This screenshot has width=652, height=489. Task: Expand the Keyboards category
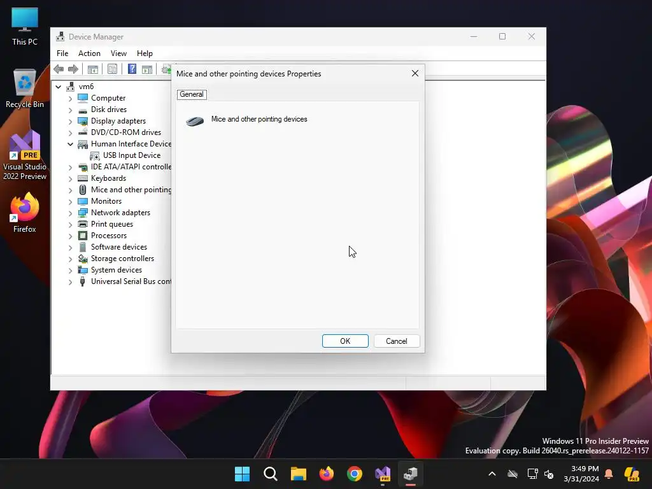70,179
